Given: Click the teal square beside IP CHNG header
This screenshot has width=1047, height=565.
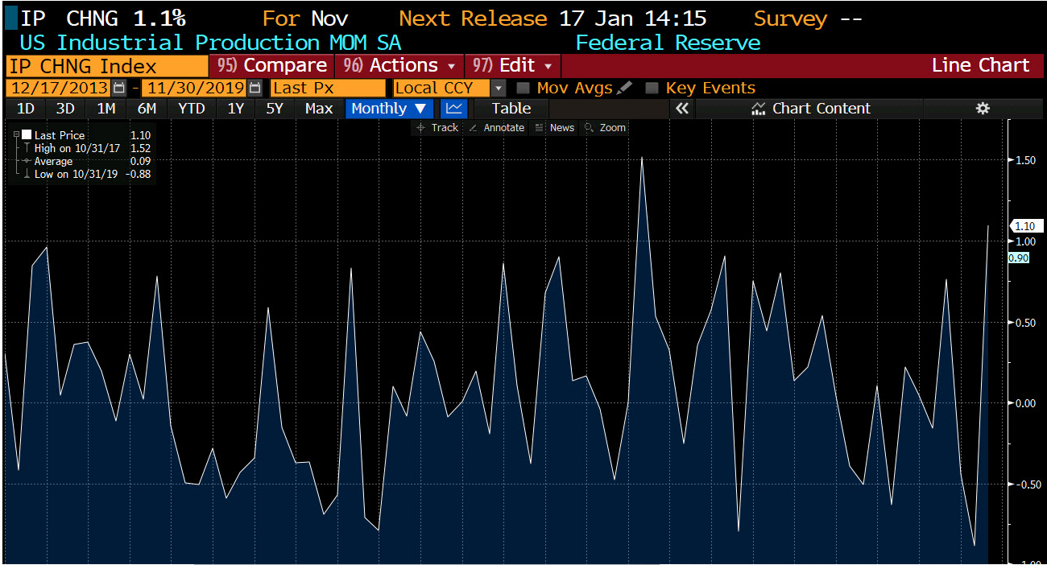Looking at the screenshot, I should pos(10,18).
